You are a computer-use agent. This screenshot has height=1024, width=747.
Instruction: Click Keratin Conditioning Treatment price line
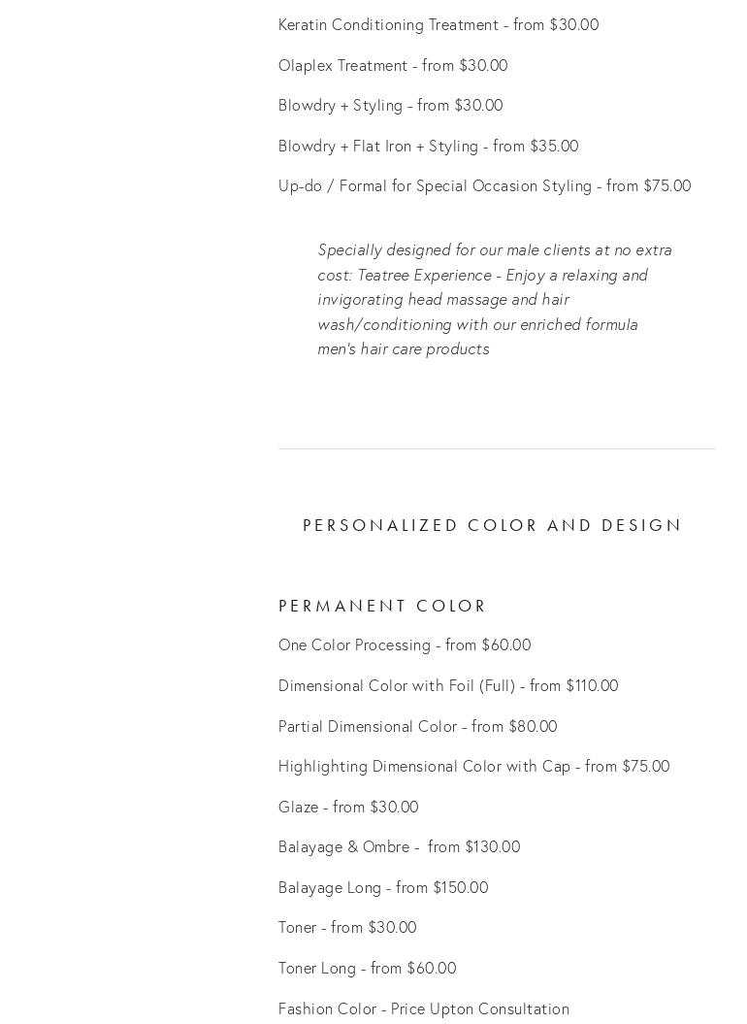coord(438,24)
